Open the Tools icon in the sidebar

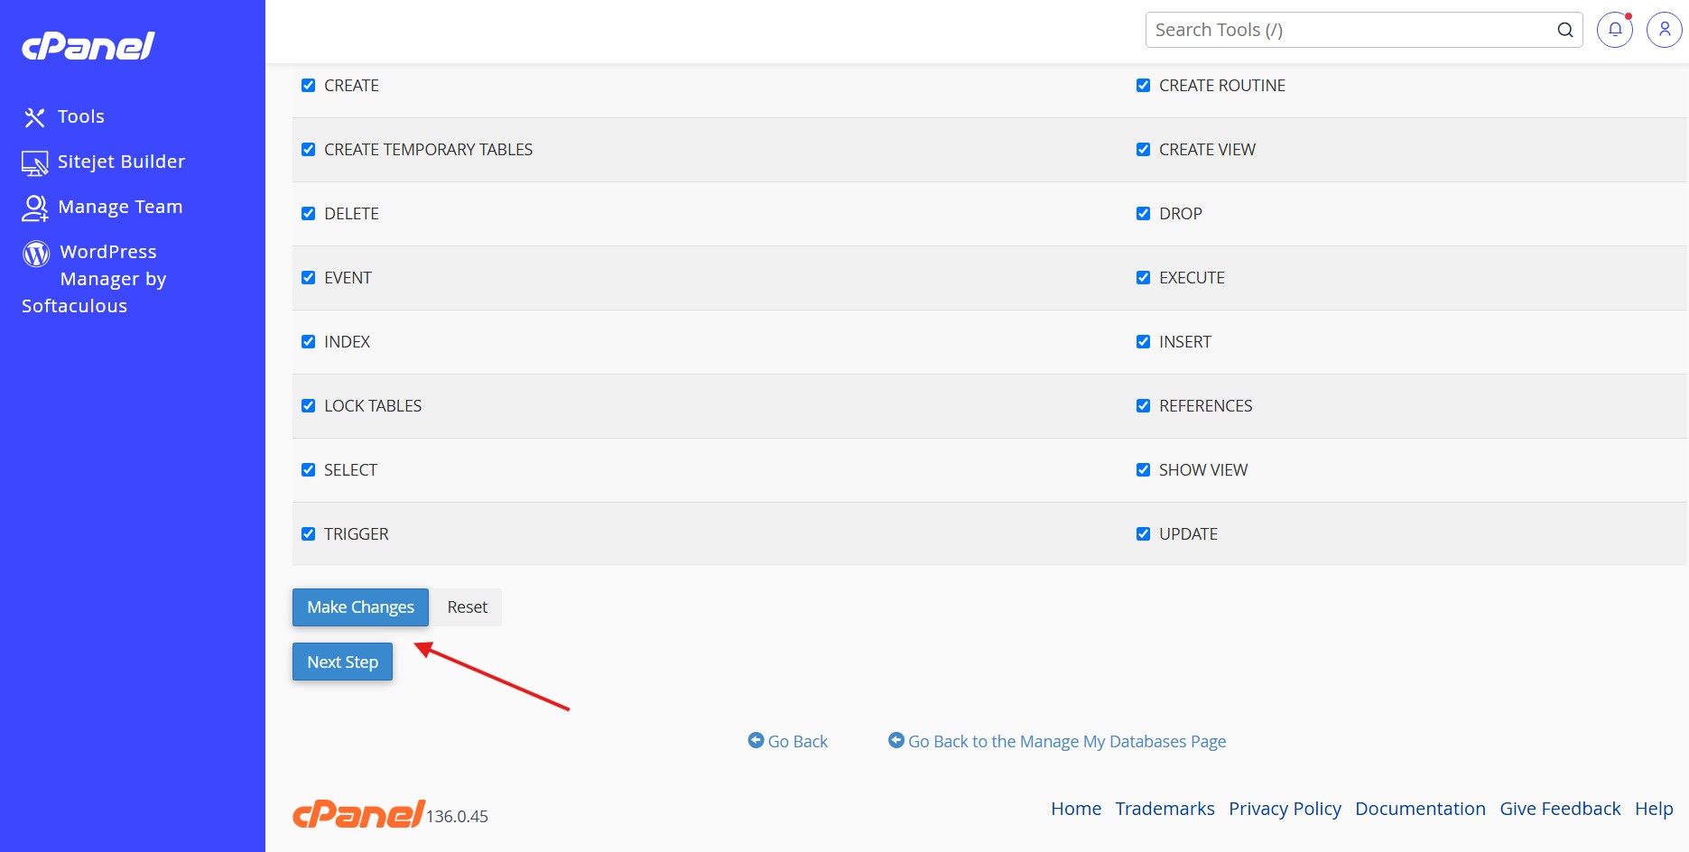[35, 117]
